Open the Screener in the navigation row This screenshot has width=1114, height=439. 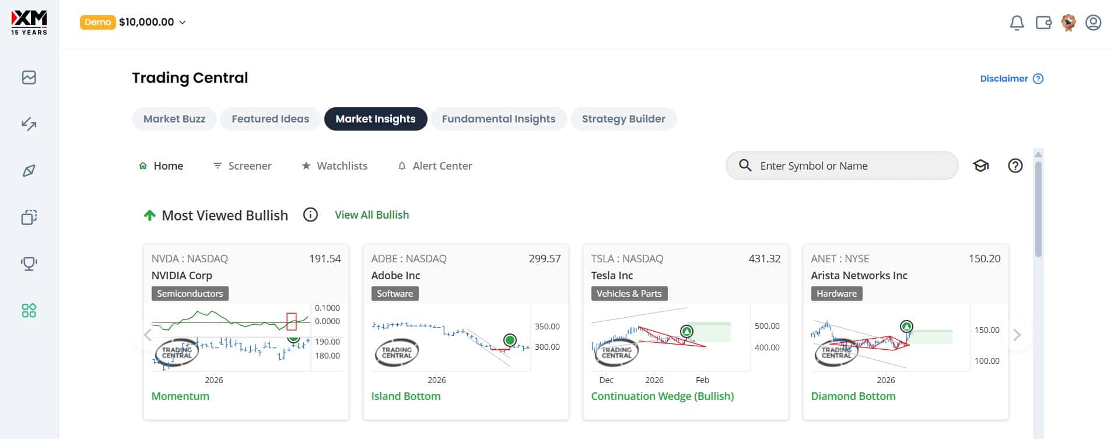242,166
